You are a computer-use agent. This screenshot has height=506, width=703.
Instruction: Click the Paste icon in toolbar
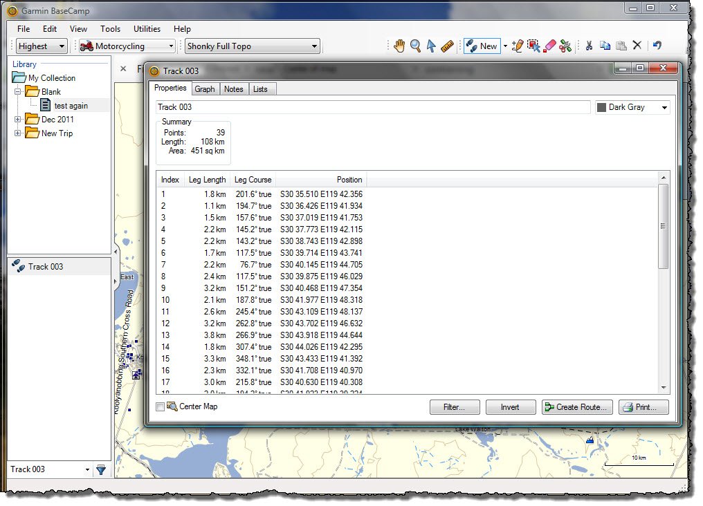[x=621, y=45]
